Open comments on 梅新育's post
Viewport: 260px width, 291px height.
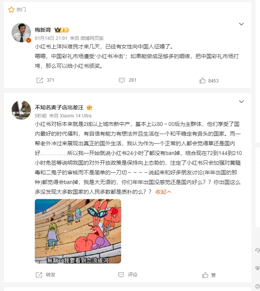pyautogui.click(x=122, y=80)
